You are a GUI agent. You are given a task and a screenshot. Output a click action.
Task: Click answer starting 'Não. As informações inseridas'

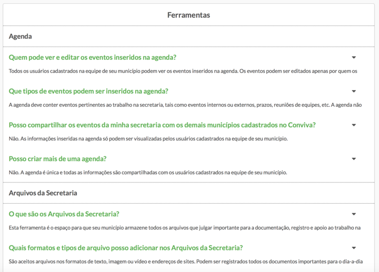coord(149,138)
